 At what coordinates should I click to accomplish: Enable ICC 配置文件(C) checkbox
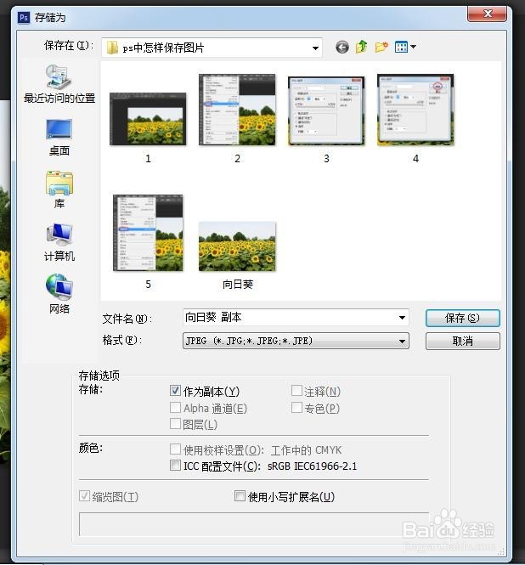click(x=175, y=466)
